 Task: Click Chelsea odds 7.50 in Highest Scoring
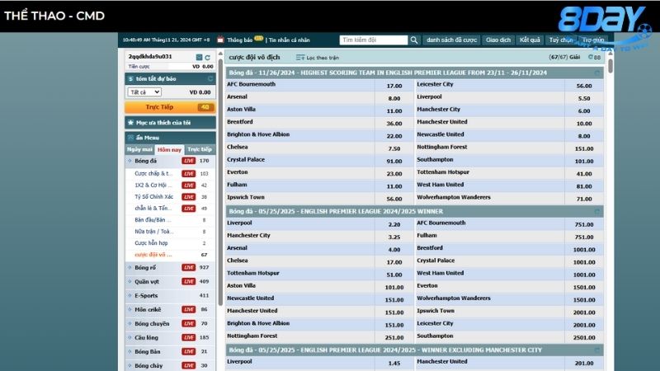(x=394, y=149)
